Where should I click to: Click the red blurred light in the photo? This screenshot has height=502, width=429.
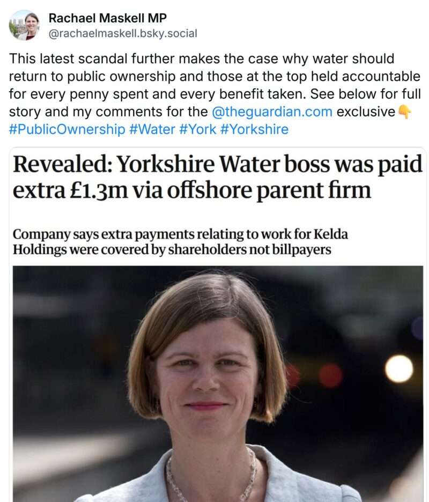pyautogui.click(x=330, y=375)
